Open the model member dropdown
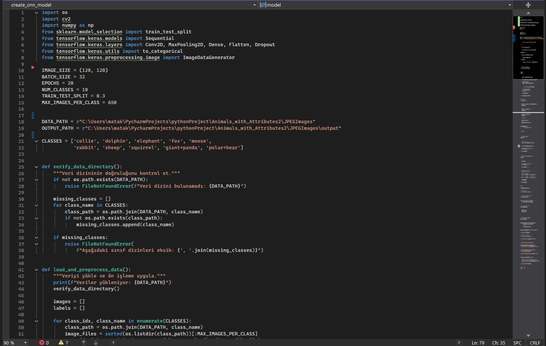This screenshot has height=346, width=546. click(x=509, y=5)
